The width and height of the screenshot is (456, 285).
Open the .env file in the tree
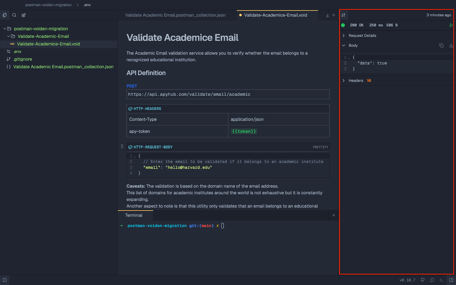17,52
